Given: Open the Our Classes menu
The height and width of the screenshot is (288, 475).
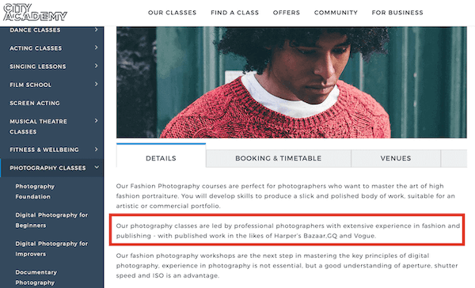Looking at the screenshot, I should (x=172, y=13).
